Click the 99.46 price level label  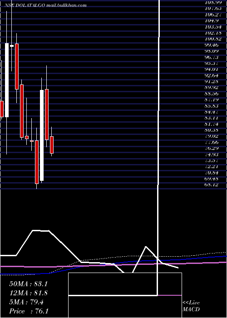(x=212, y=45)
